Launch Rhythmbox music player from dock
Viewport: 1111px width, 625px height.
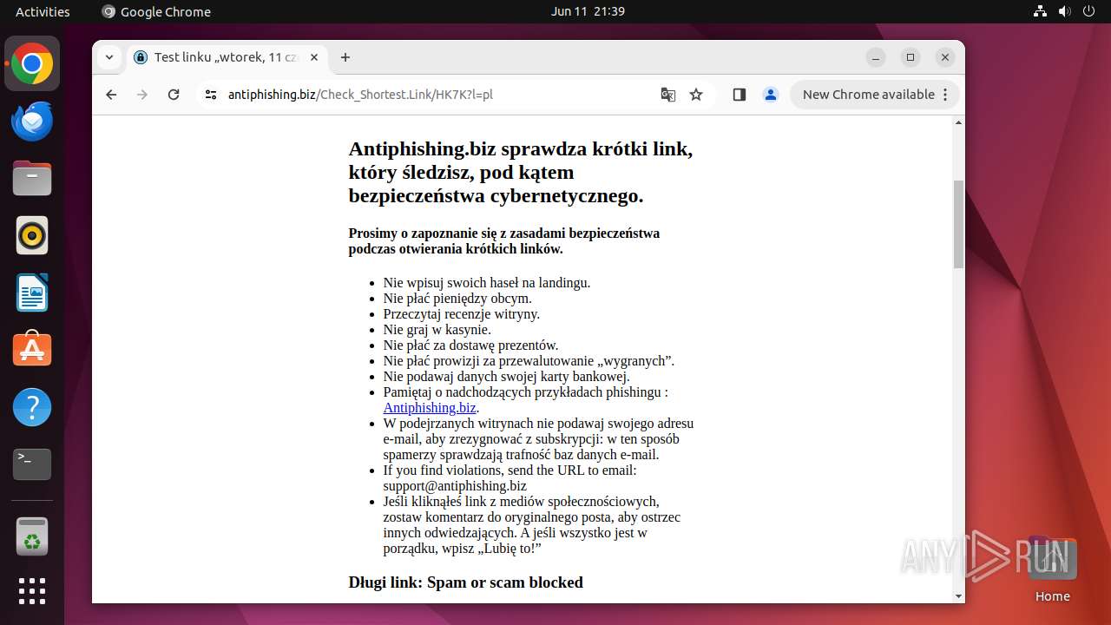pyautogui.click(x=32, y=235)
